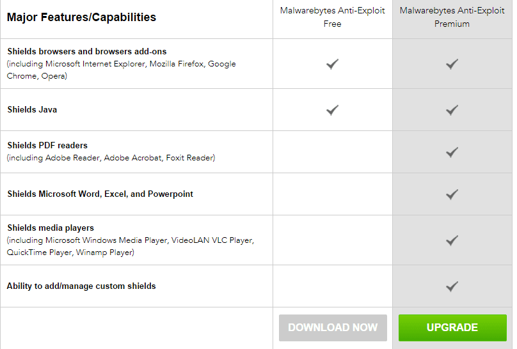Click Premium checkmark for Shields browsers row

[x=452, y=64]
